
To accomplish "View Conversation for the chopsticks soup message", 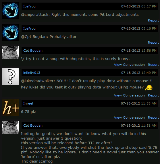I will click(129, 65).
